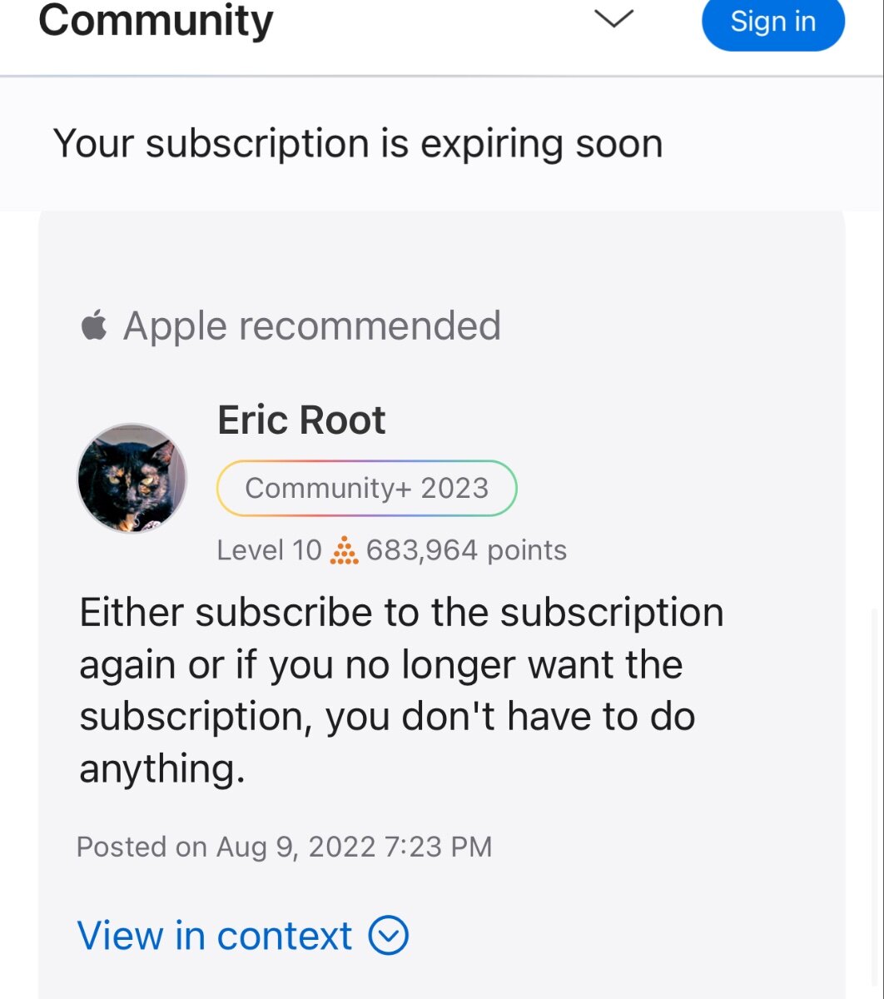Click the Posted on Aug 9, 2022 timestamp
Screen dimensions: 884x999
(284, 847)
